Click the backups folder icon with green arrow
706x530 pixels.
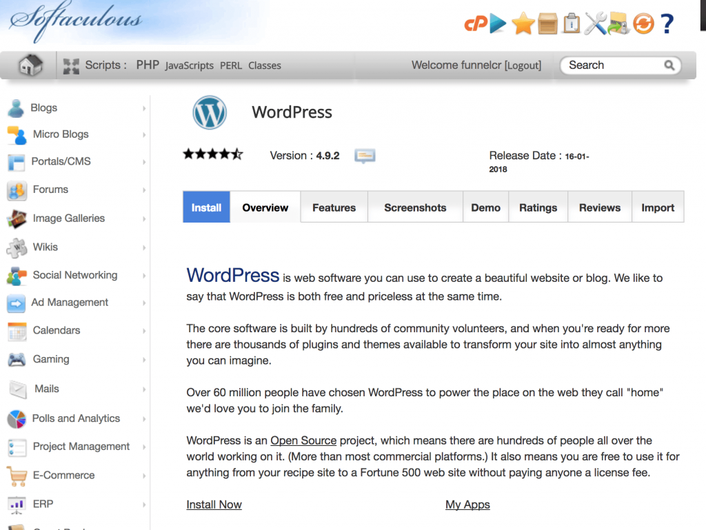618,23
